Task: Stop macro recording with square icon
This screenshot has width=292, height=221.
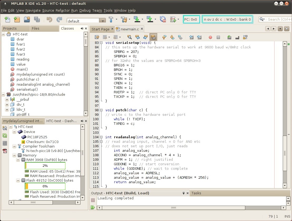Action: pyautogui.click(x=218, y=37)
